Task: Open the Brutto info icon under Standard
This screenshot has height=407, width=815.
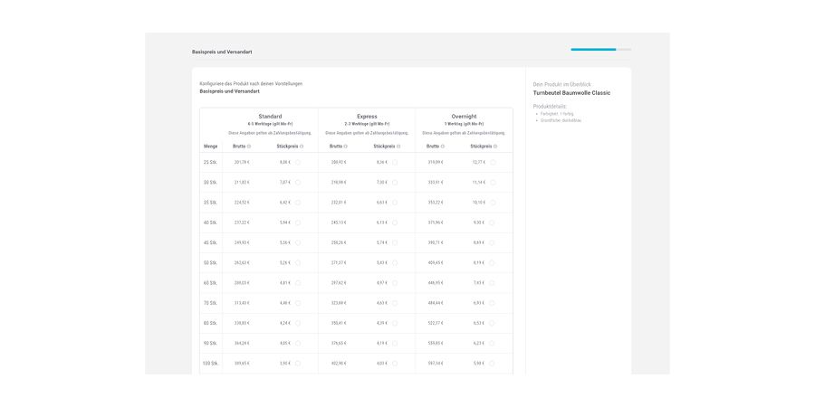Action: click(x=249, y=147)
